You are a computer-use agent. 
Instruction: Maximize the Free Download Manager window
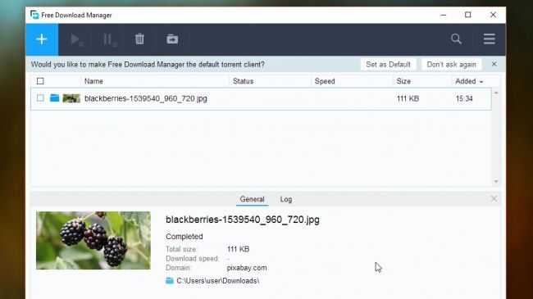point(468,15)
